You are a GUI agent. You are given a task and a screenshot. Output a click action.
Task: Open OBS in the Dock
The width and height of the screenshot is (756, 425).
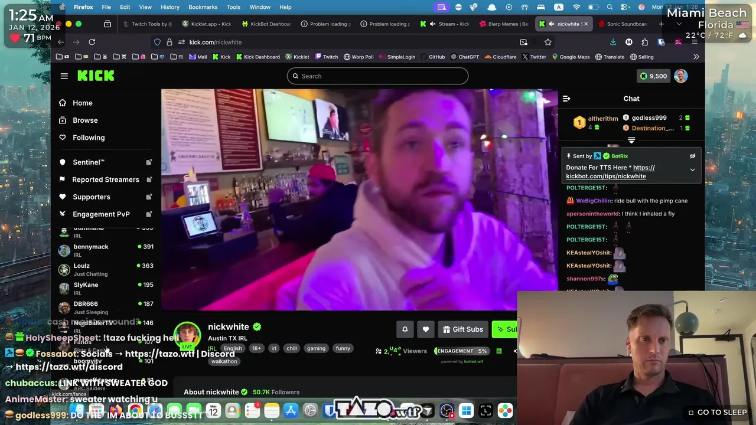coord(447,411)
